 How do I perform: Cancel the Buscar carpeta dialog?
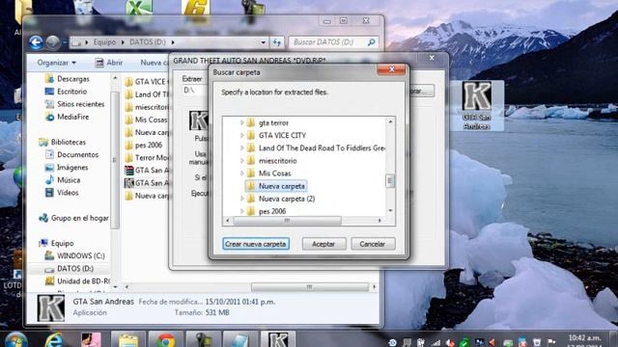[x=373, y=244]
